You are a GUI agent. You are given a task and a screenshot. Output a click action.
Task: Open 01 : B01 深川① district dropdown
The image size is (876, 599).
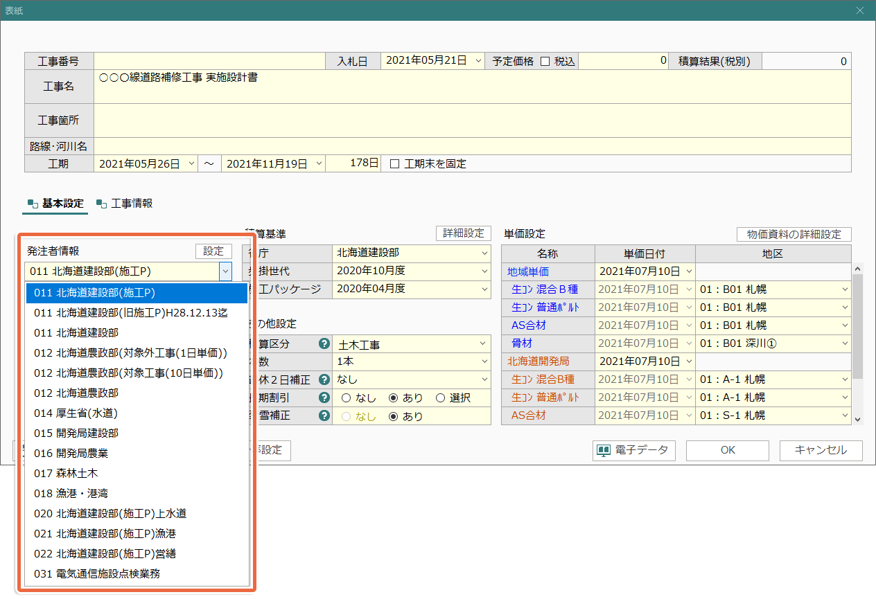845,343
